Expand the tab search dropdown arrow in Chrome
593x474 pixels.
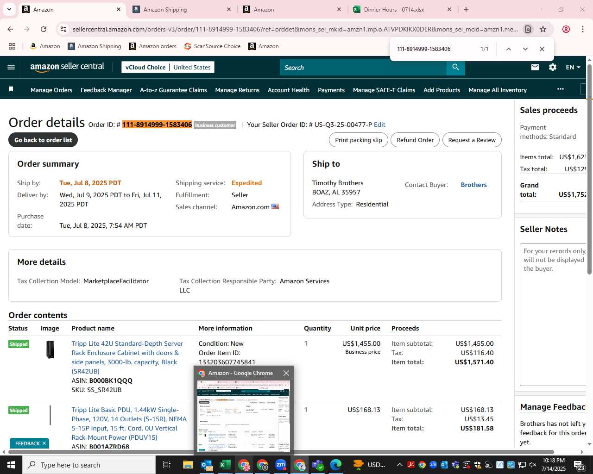coord(9,9)
